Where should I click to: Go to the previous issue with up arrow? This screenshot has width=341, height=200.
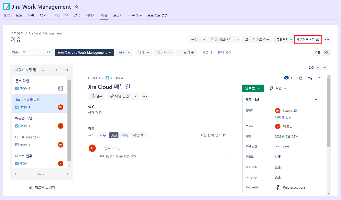coord(318,68)
